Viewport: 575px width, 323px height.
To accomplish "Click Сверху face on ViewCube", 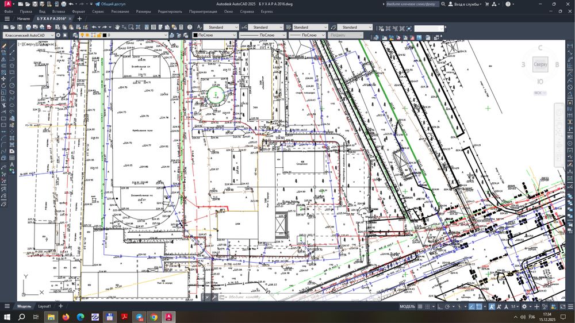I will [540, 64].
